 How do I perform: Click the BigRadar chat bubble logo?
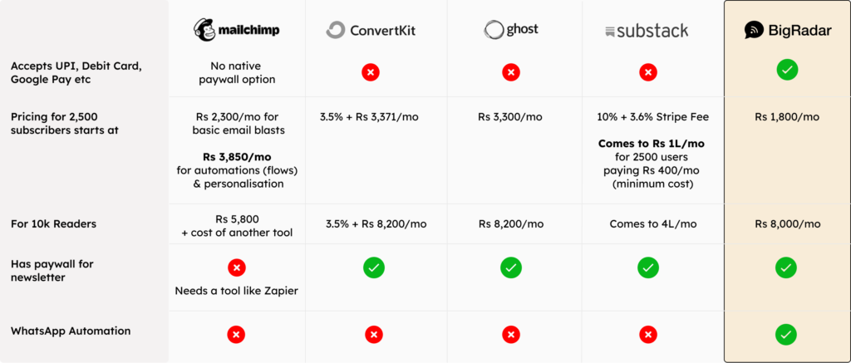(x=754, y=30)
